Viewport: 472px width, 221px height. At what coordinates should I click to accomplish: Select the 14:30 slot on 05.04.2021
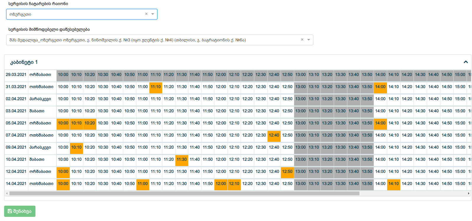tap(420, 123)
